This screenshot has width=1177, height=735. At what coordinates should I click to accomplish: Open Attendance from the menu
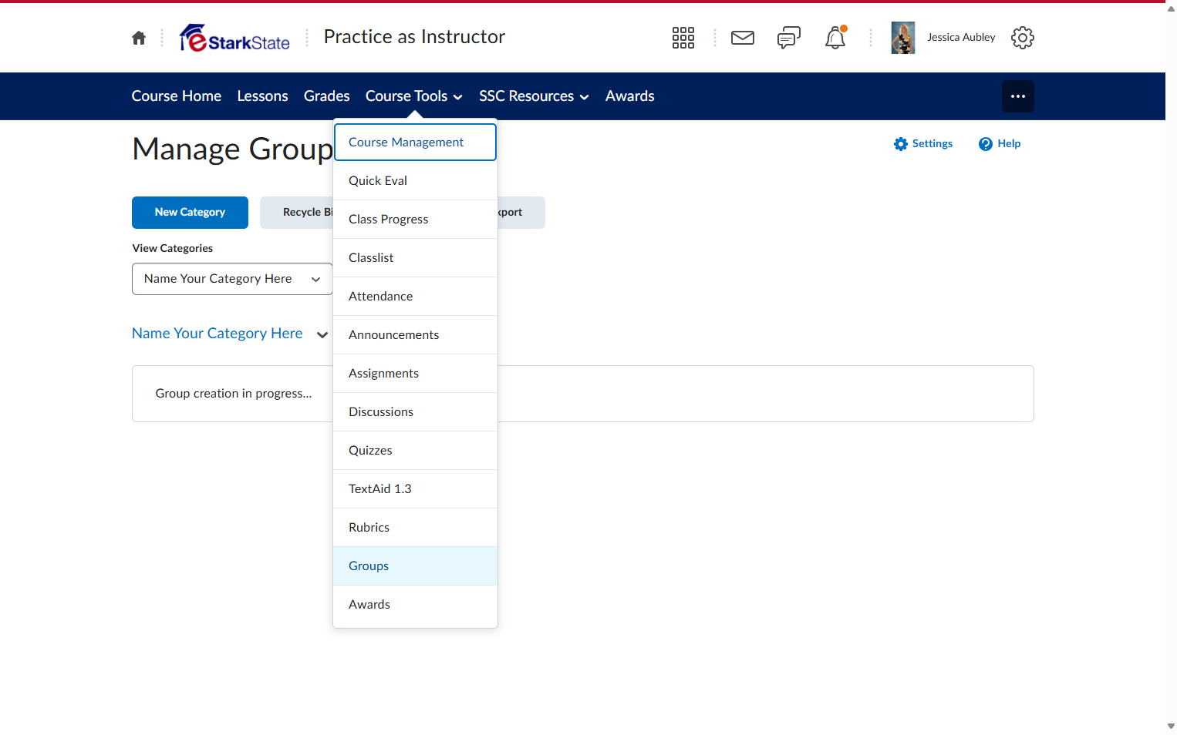pos(415,297)
